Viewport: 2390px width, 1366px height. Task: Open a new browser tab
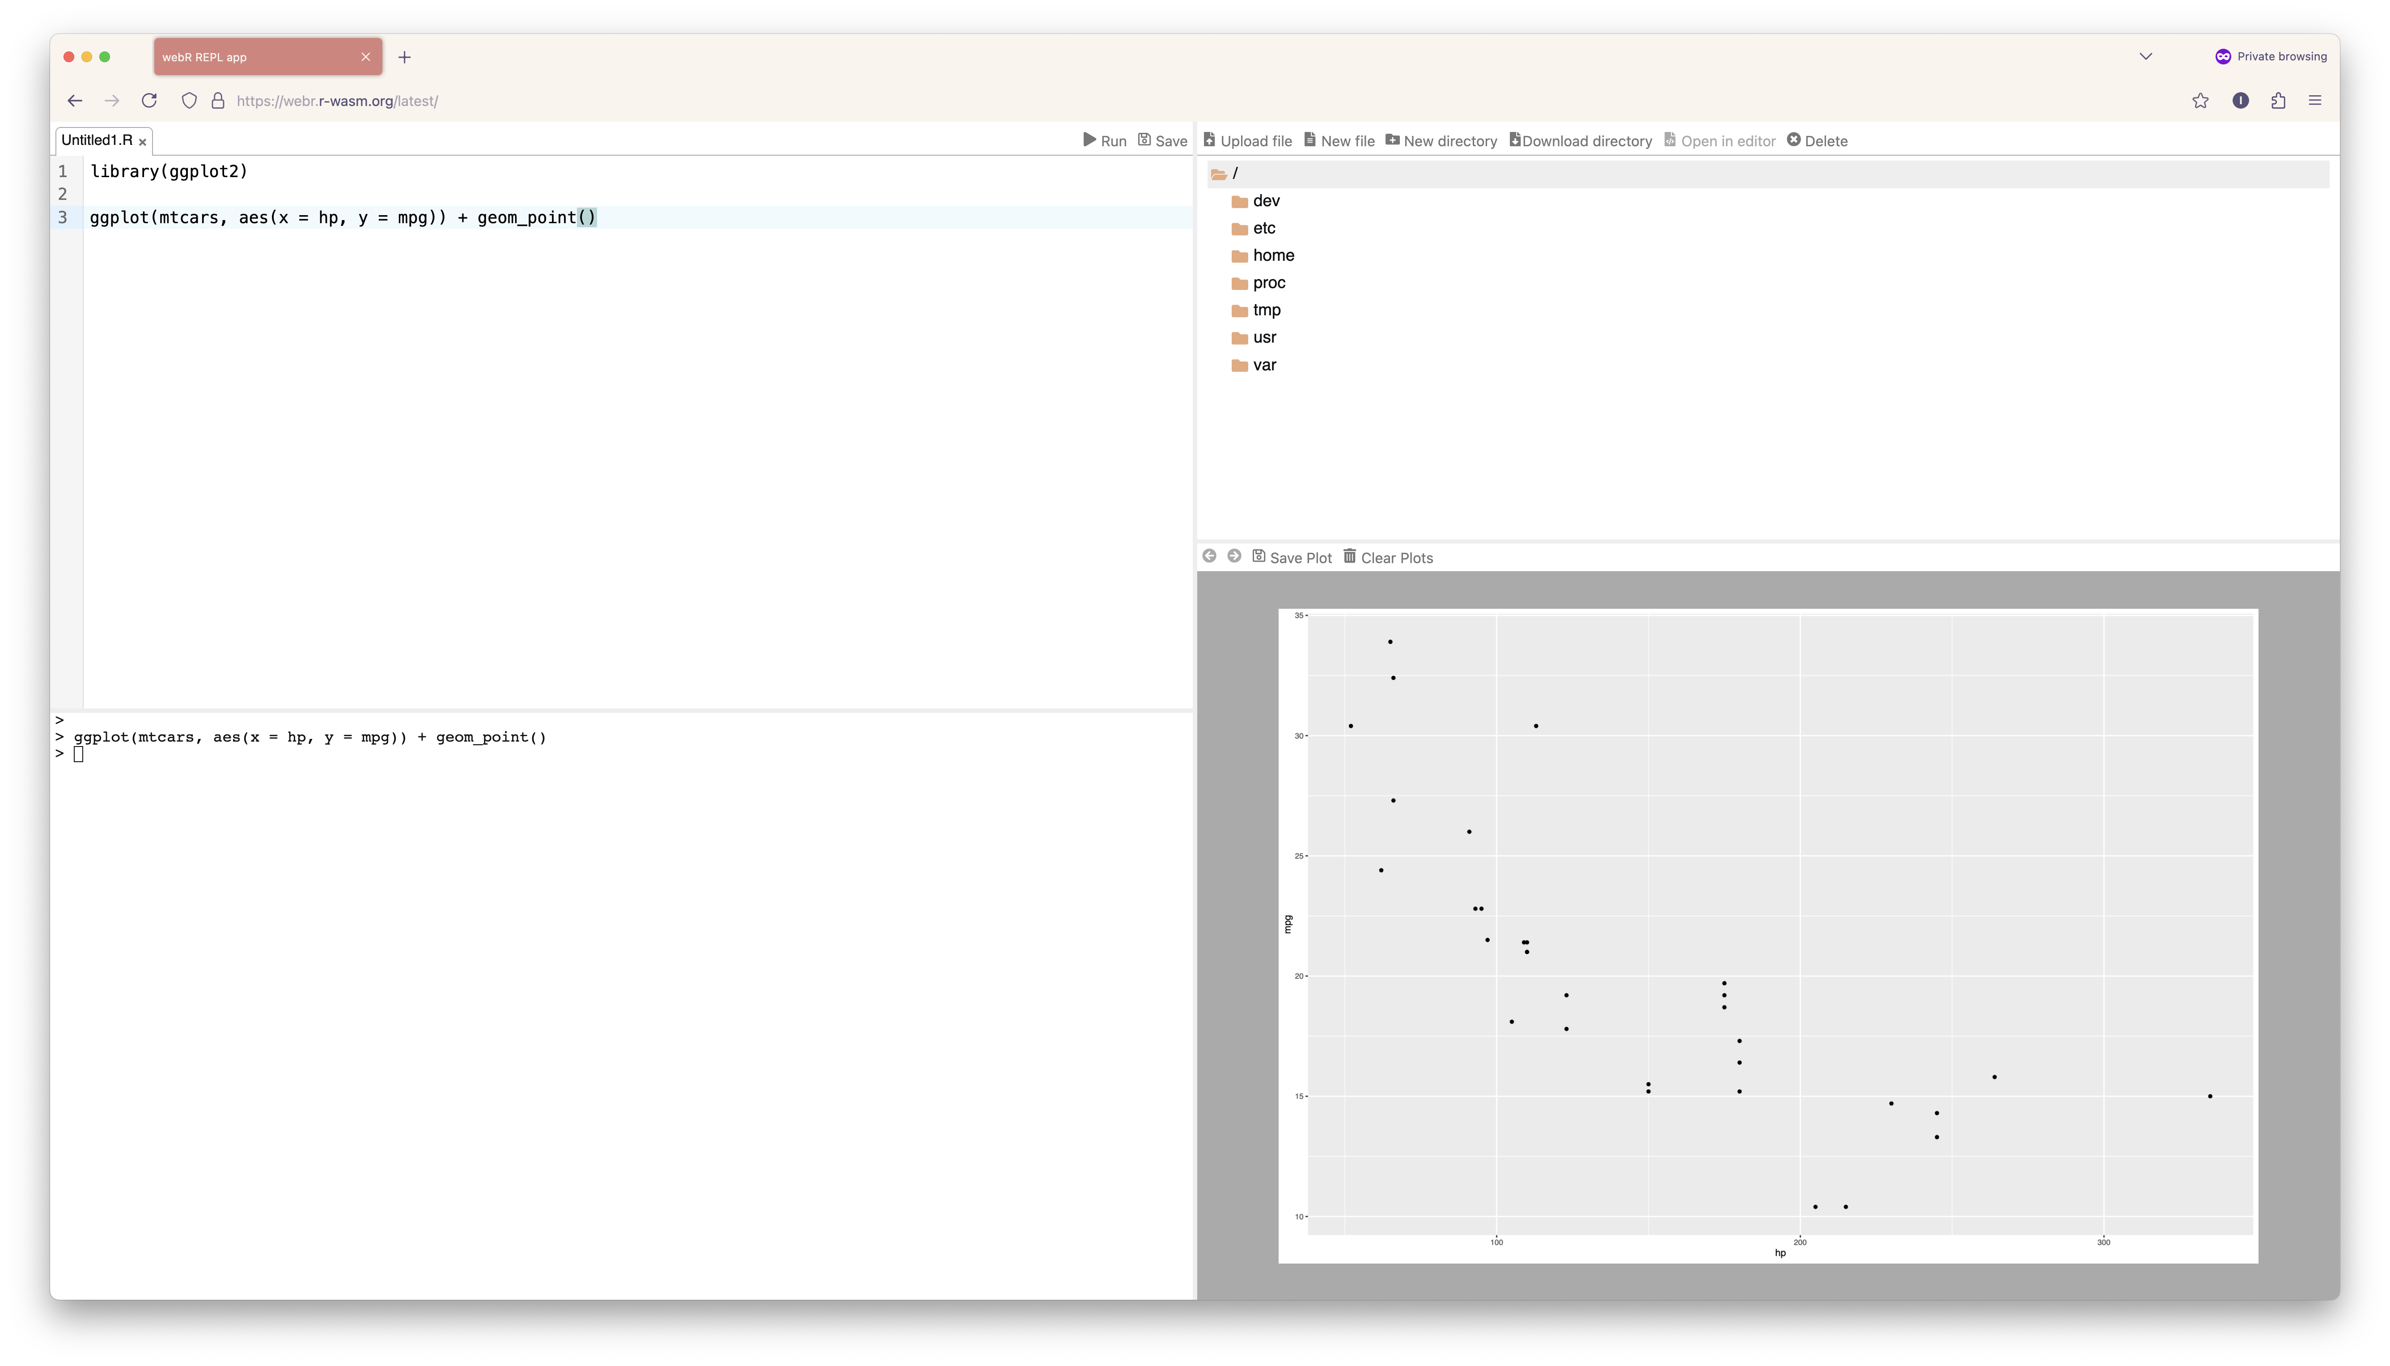404,57
